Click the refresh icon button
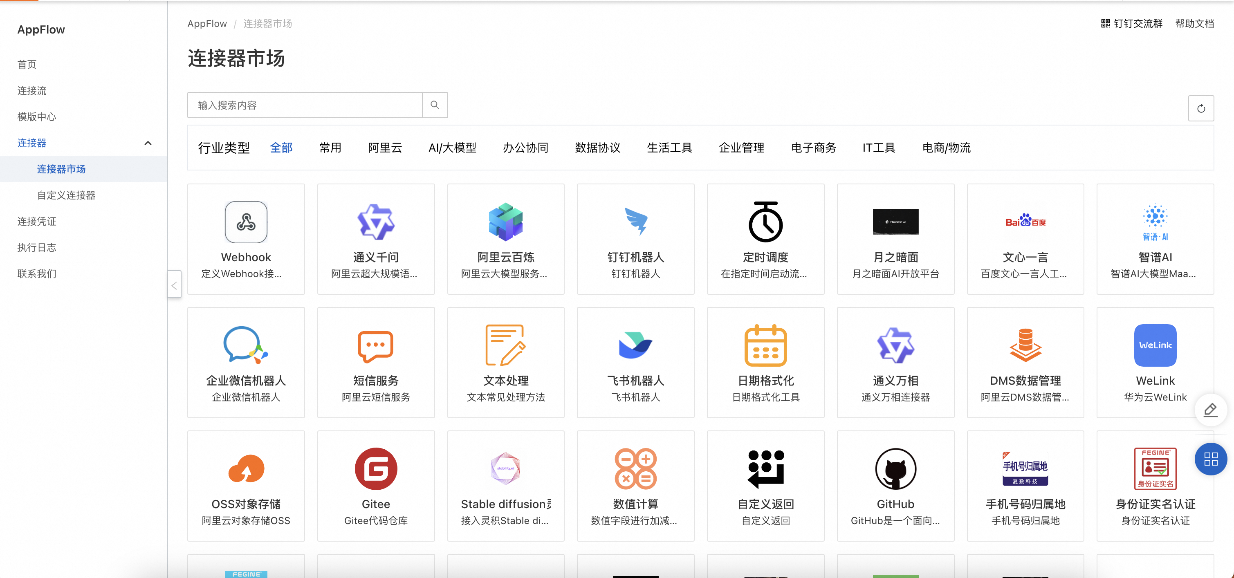The width and height of the screenshot is (1234, 578). click(1200, 109)
